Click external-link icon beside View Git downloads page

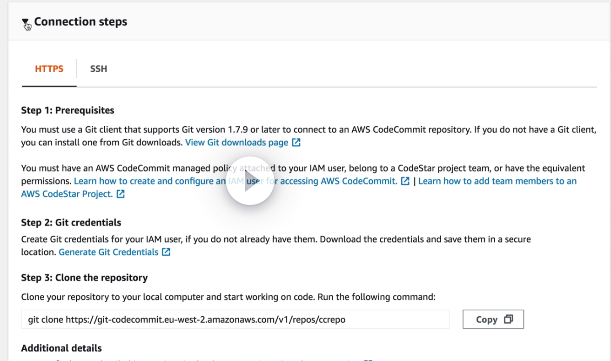296,143
